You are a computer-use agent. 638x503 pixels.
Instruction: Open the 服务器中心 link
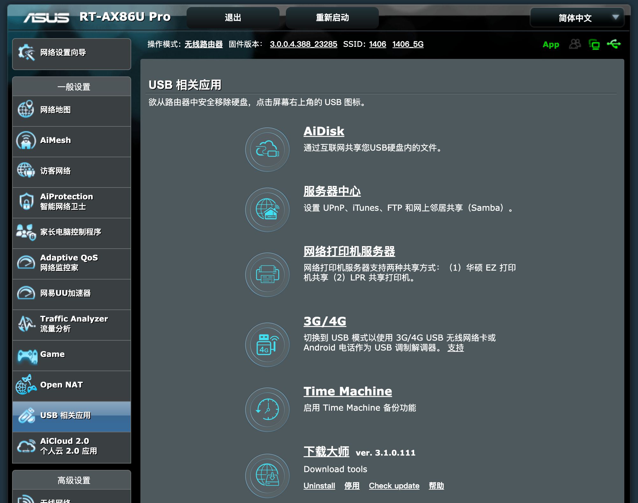click(332, 191)
